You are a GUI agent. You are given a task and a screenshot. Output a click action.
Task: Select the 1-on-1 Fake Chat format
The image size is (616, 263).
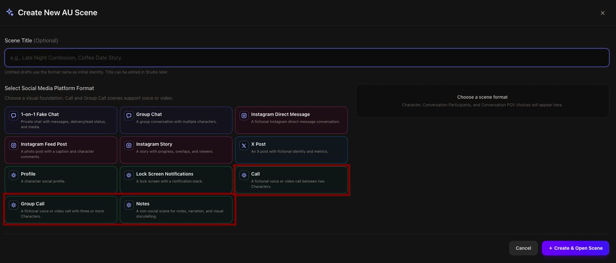tap(61, 120)
